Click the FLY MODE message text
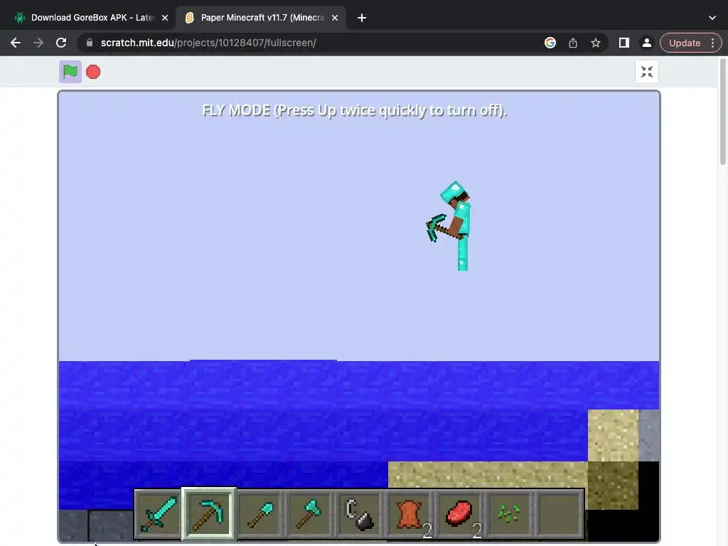728x546 pixels. point(354,110)
